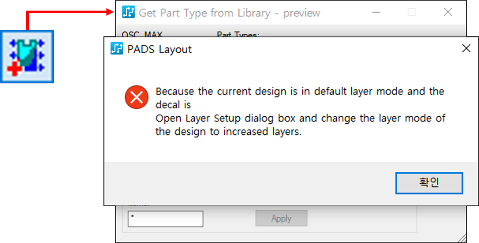Minimize the Get Part Type from Library window
Viewport: 479px width, 243px height.
point(376,12)
